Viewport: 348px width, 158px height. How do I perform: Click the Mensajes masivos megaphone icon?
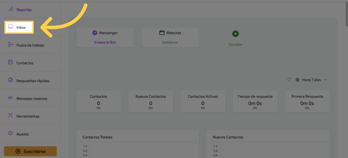(11, 98)
